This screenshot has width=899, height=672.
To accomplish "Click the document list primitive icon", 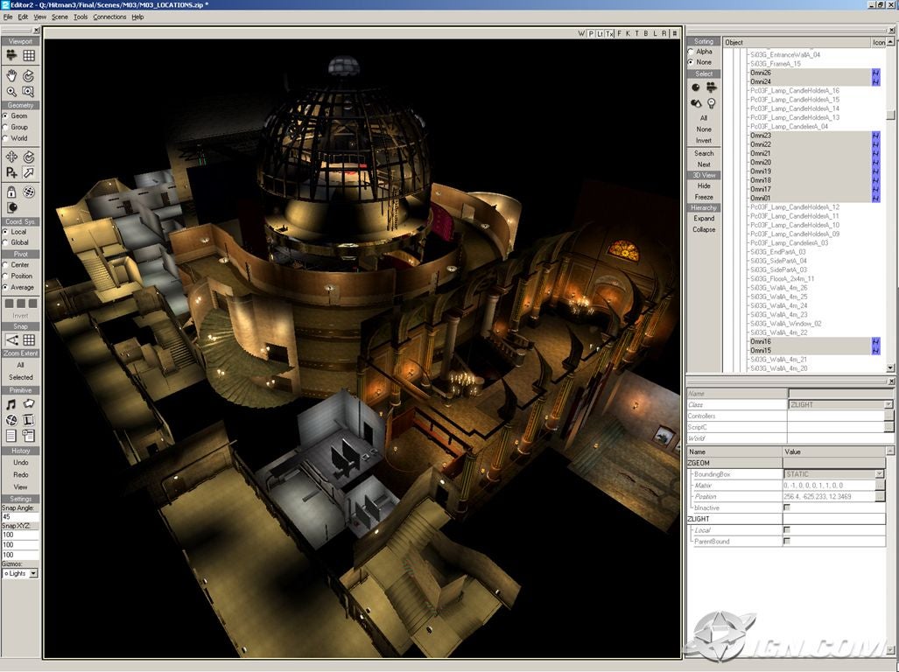I will point(11,436).
